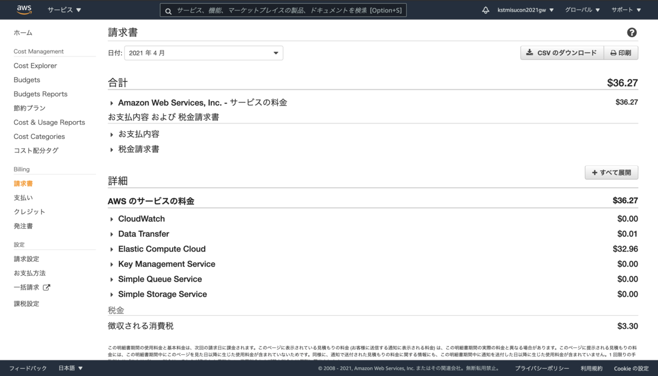Open 節約プラン in sidebar
Image resolution: width=658 pixels, height=376 pixels.
coord(30,109)
